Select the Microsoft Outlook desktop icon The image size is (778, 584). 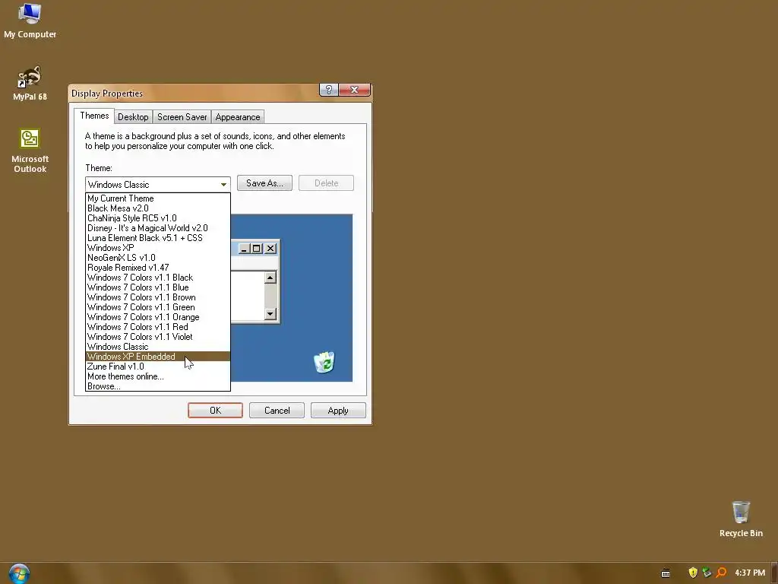[30, 151]
